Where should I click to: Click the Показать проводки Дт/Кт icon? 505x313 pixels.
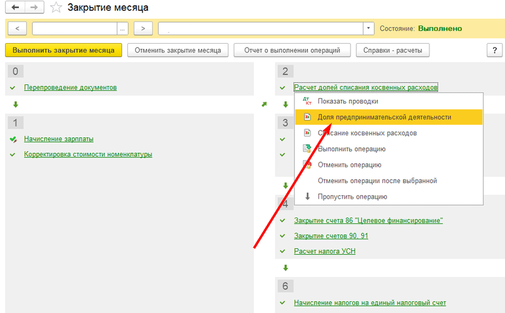pos(308,101)
